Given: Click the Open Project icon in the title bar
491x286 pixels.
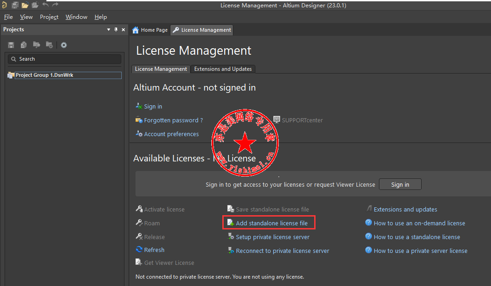Looking at the screenshot, I should (x=35, y=5).
